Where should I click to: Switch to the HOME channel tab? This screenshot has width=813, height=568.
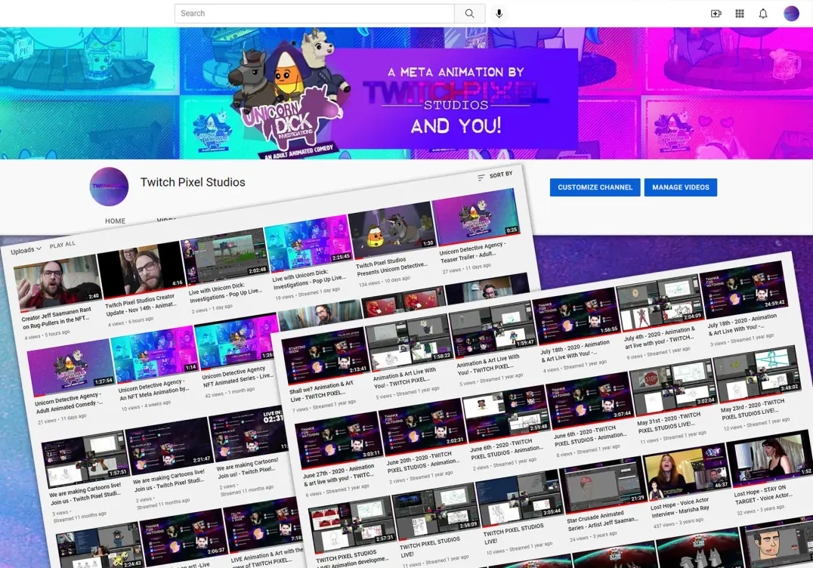115,221
